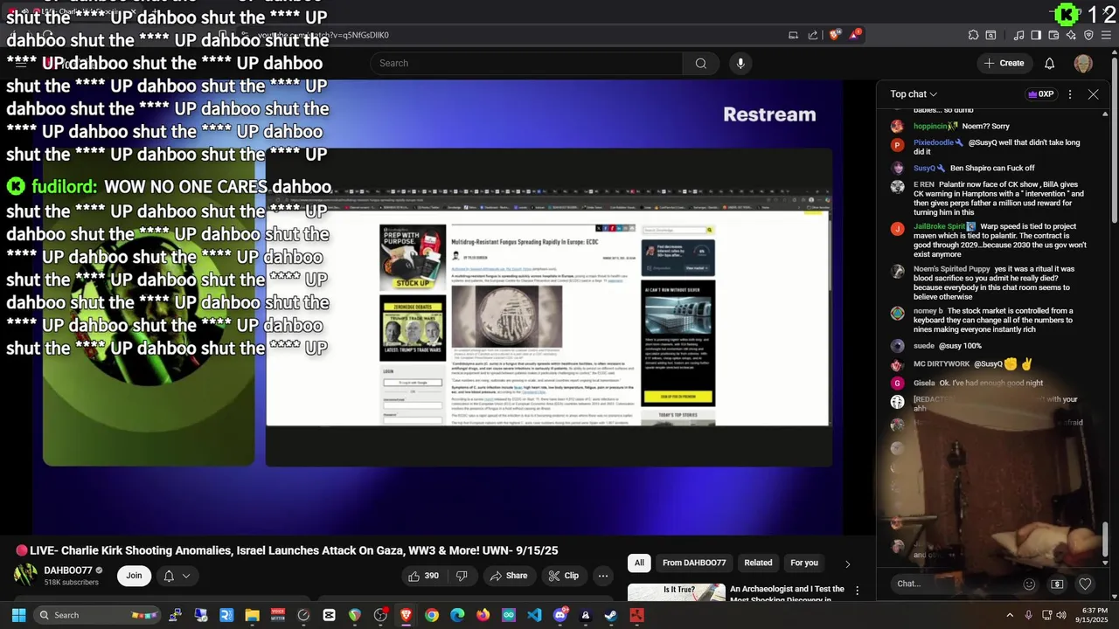Open File Explorer from the taskbar
The height and width of the screenshot is (629, 1119).
[x=252, y=615]
